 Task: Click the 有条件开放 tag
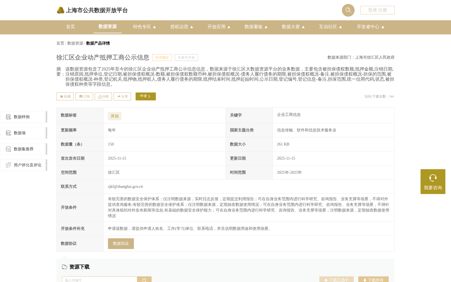click(x=186, y=58)
